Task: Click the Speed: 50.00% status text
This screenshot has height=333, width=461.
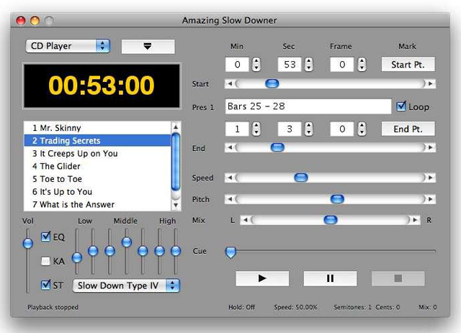Action: [295, 307]
